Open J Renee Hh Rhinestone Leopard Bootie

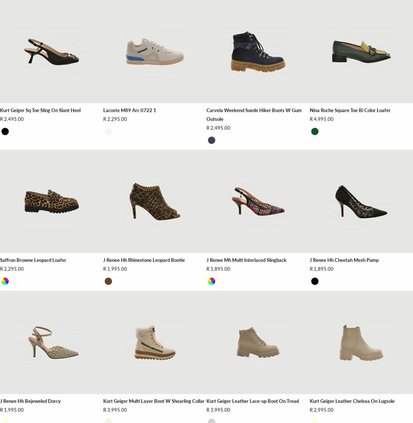[x=144, y=260]
